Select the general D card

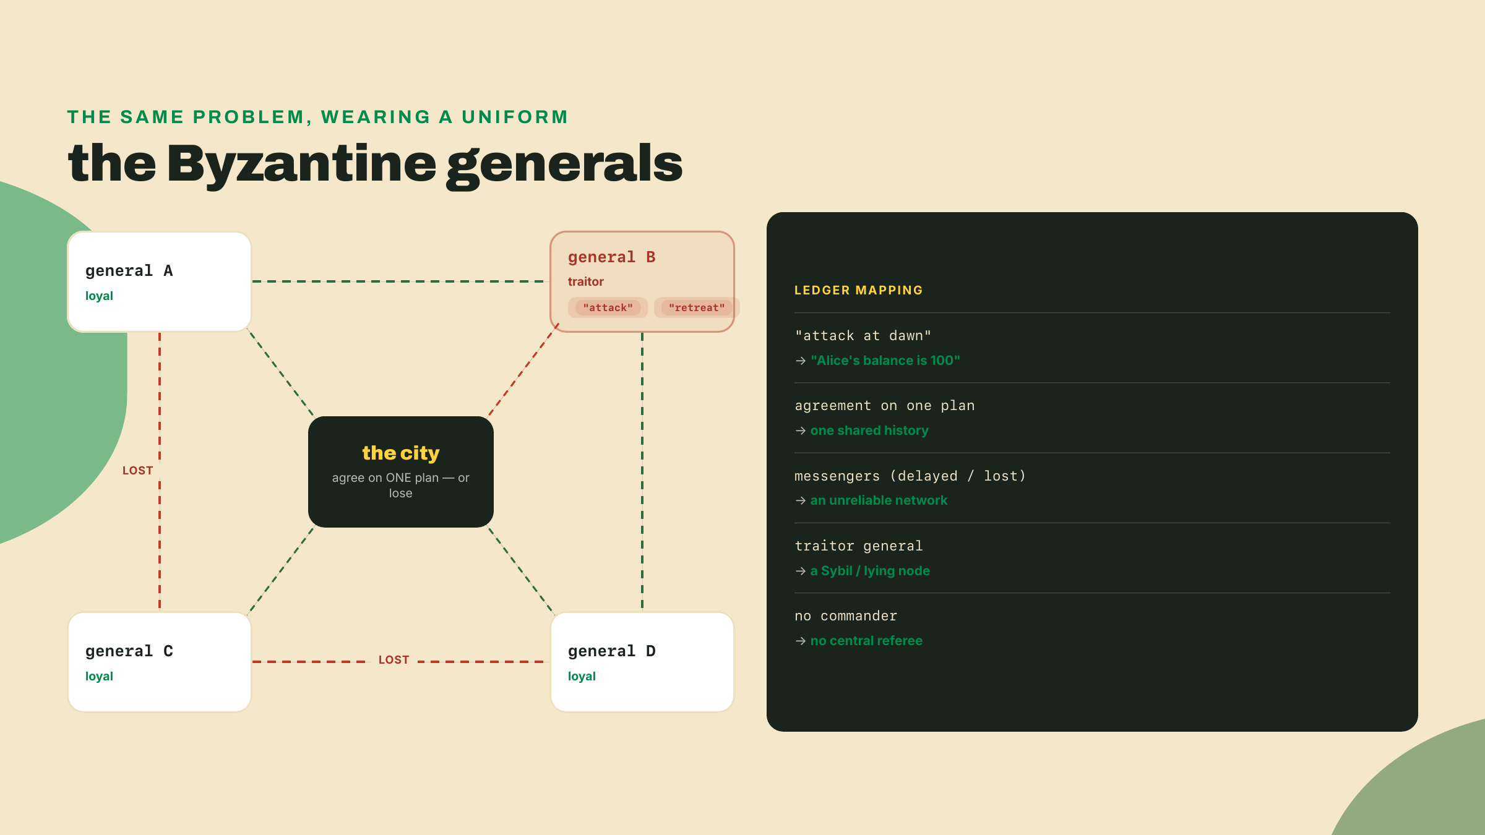(642, 662)
